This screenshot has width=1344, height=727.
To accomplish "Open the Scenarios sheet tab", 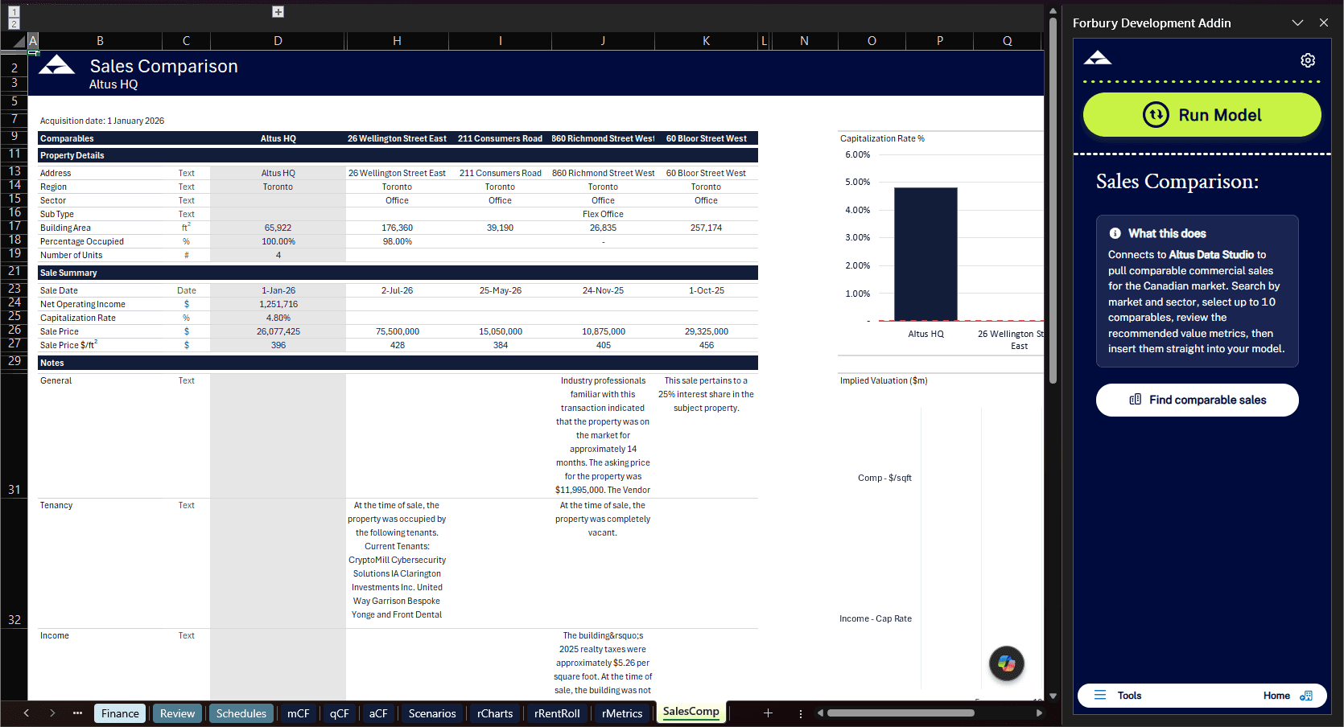I will pos(432,713).
